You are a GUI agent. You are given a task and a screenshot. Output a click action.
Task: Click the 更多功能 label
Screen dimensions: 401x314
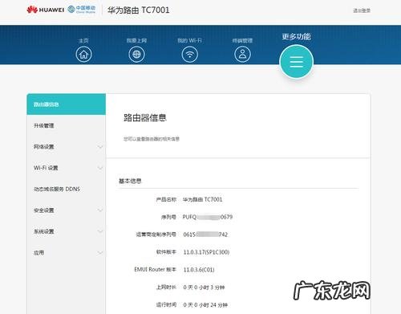[297, 36]
